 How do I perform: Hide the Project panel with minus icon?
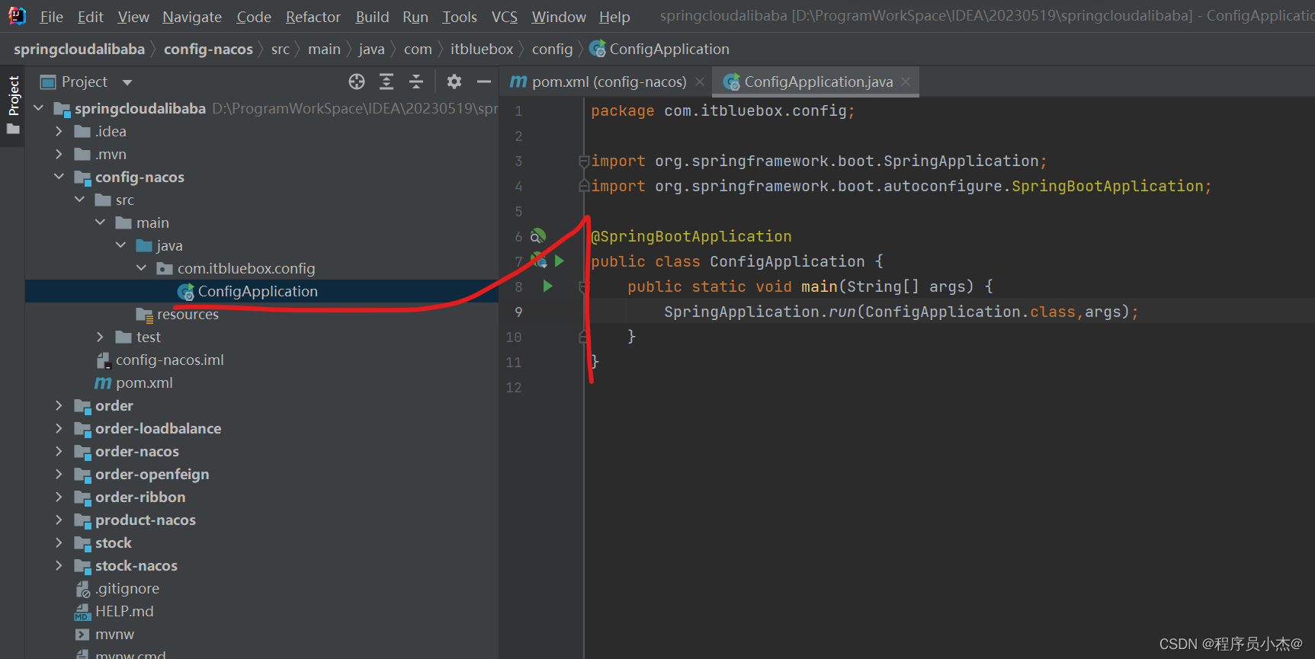pyautogui.click(x=483, y=82)
